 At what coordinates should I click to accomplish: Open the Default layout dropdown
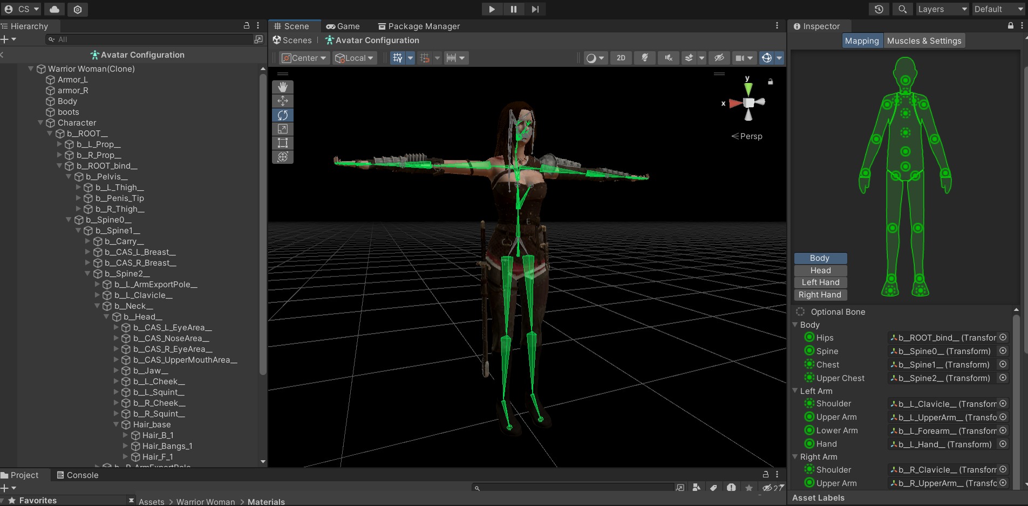[x=999, y=9]
